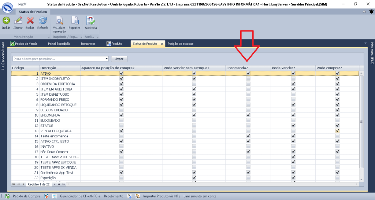Toggle Encomenda checkbox for ATIVO row
375x200 pixels.
tap(248, 73)
